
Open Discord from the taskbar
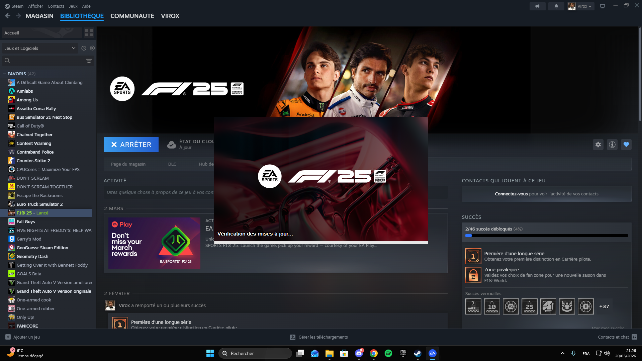point(359,353)
